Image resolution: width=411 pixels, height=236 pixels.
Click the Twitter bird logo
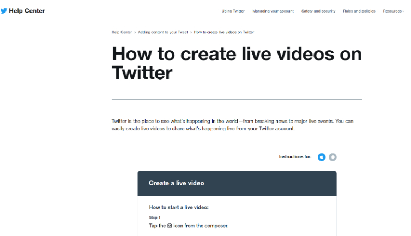[4, 11]
